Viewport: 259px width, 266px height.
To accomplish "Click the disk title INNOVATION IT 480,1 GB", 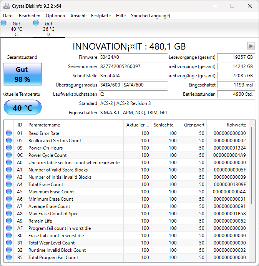I will pyautogui.click(x=129, y=46).
